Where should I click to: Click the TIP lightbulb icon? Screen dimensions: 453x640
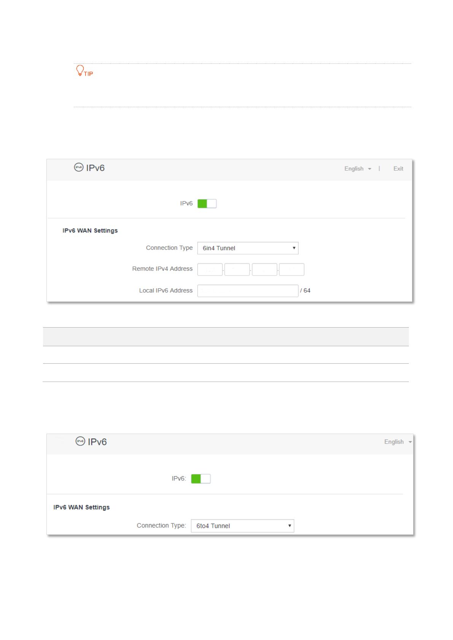tap(80, 70)
